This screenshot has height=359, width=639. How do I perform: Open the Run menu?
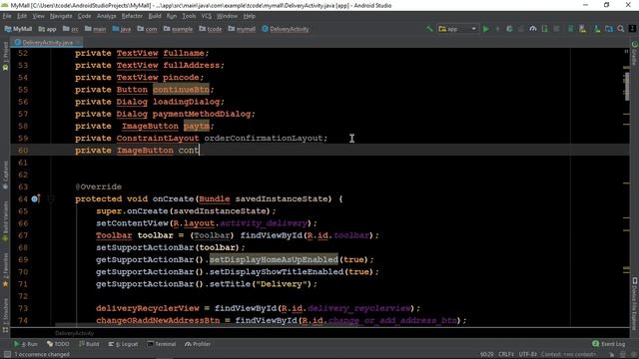point(172,16)
